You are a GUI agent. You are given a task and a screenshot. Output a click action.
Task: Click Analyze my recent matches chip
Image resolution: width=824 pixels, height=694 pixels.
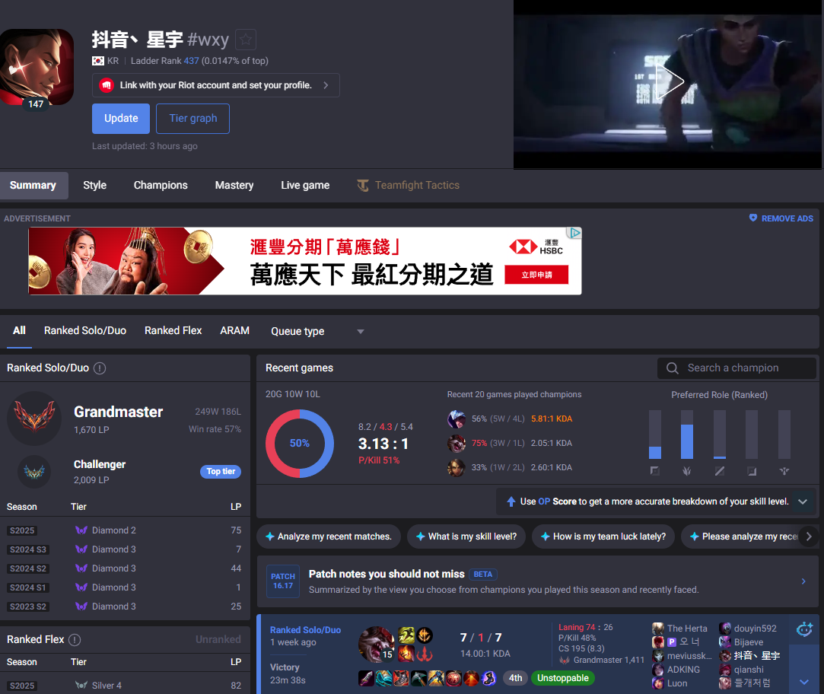coord(329,536)
